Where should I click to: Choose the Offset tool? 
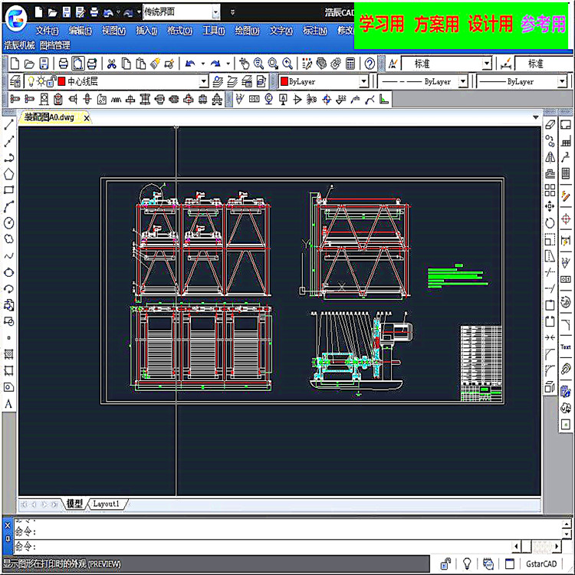click(550, 174)
